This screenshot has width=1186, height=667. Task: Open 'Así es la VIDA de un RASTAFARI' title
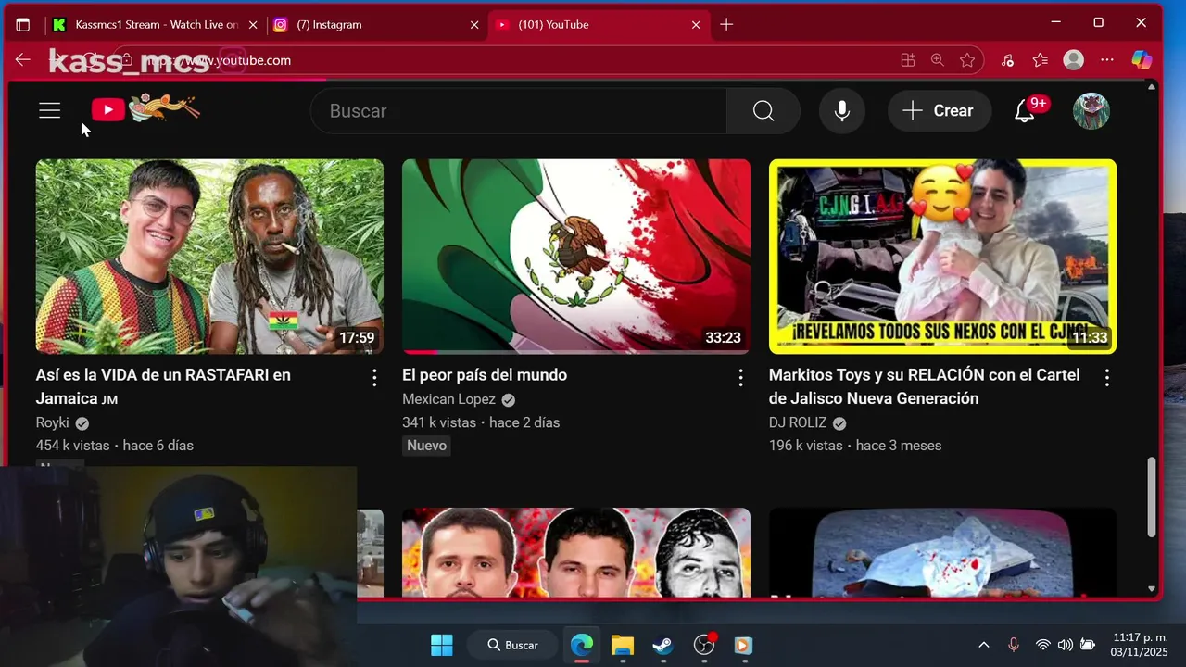point(163,386)
